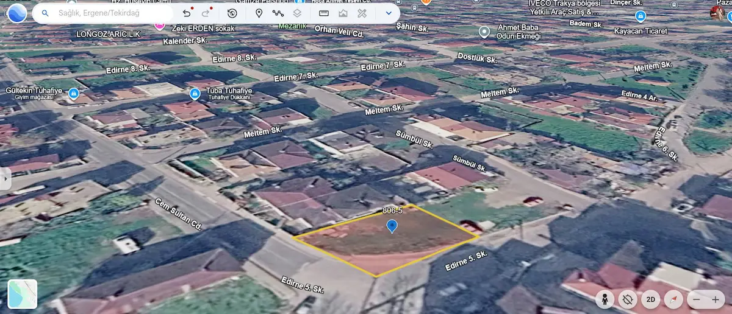This screenshot has height=314, width=732.
Task: Click the Cem Sultan Cd. street label
Action: [x=178, y=214]
